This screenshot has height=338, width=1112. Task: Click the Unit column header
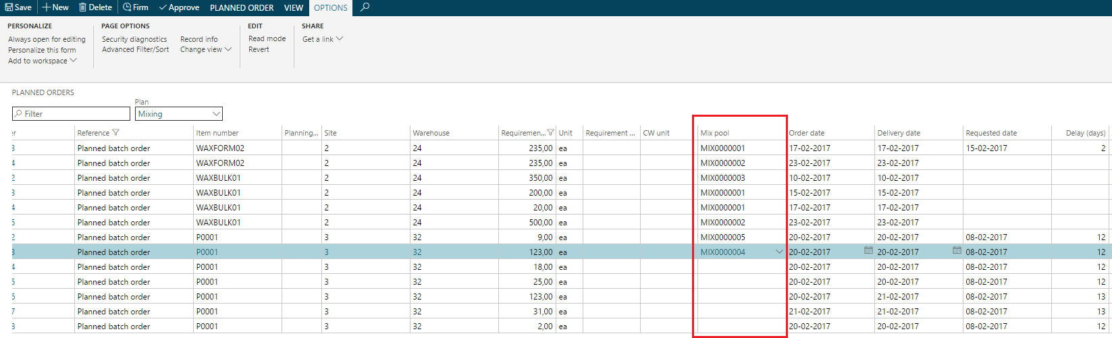566,133
